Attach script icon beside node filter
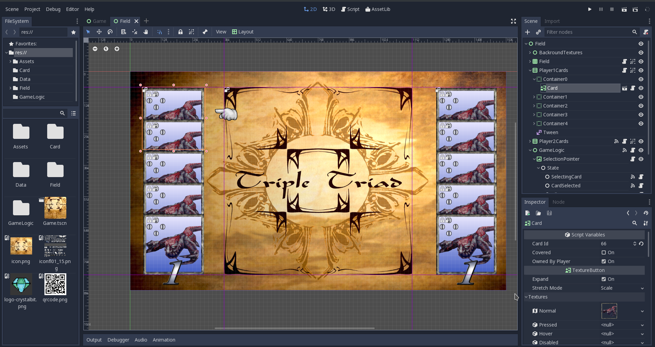 [646, 32]
